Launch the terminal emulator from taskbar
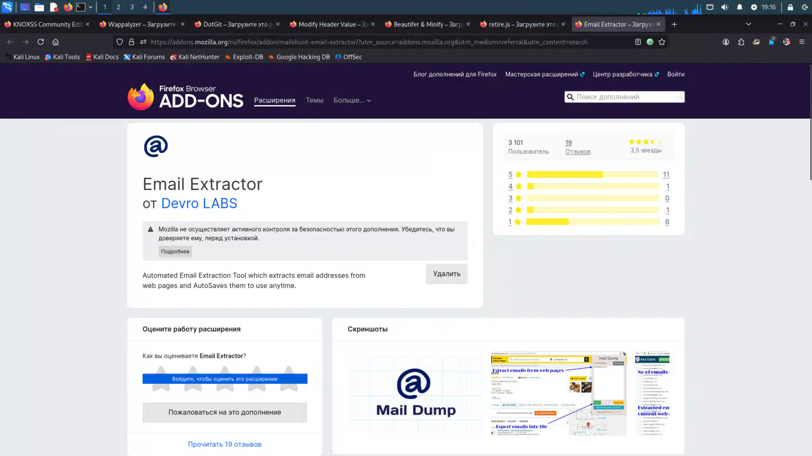This screenshot has width=812, height=456. pyautogui.click(x=81, y=7)
